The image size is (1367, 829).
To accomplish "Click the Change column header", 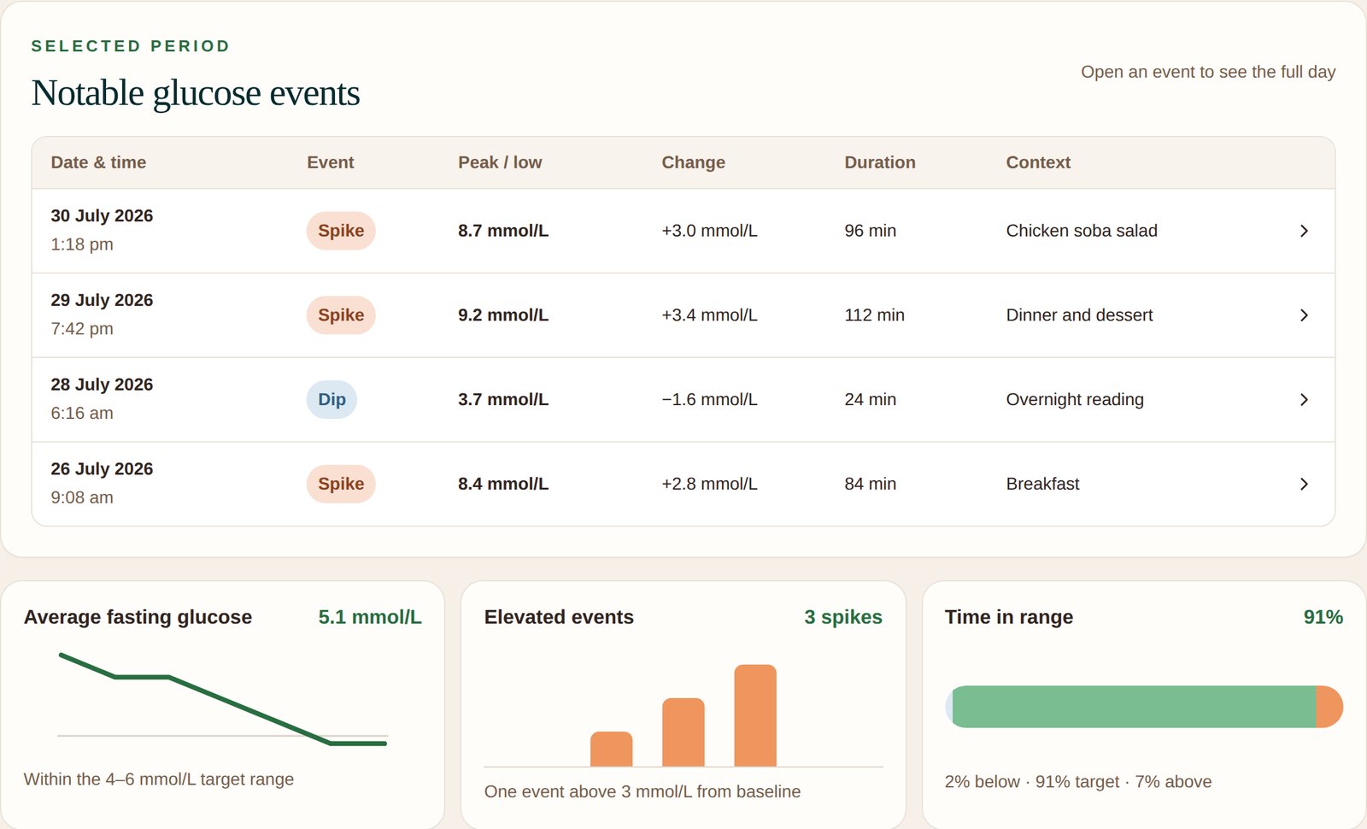I will [x=693, y=162].
